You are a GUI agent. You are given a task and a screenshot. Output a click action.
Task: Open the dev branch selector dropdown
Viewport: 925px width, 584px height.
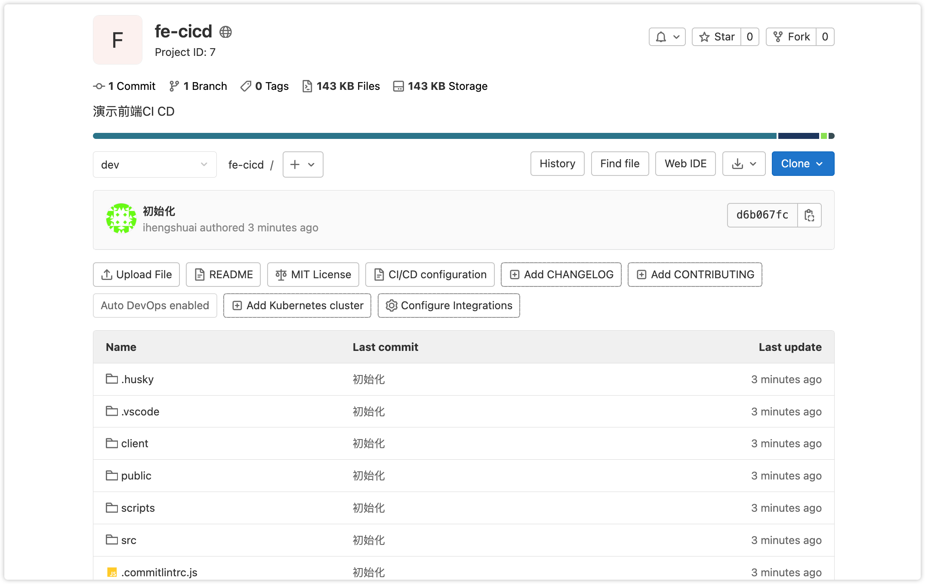pyautogui.click(x=155, y=165)
